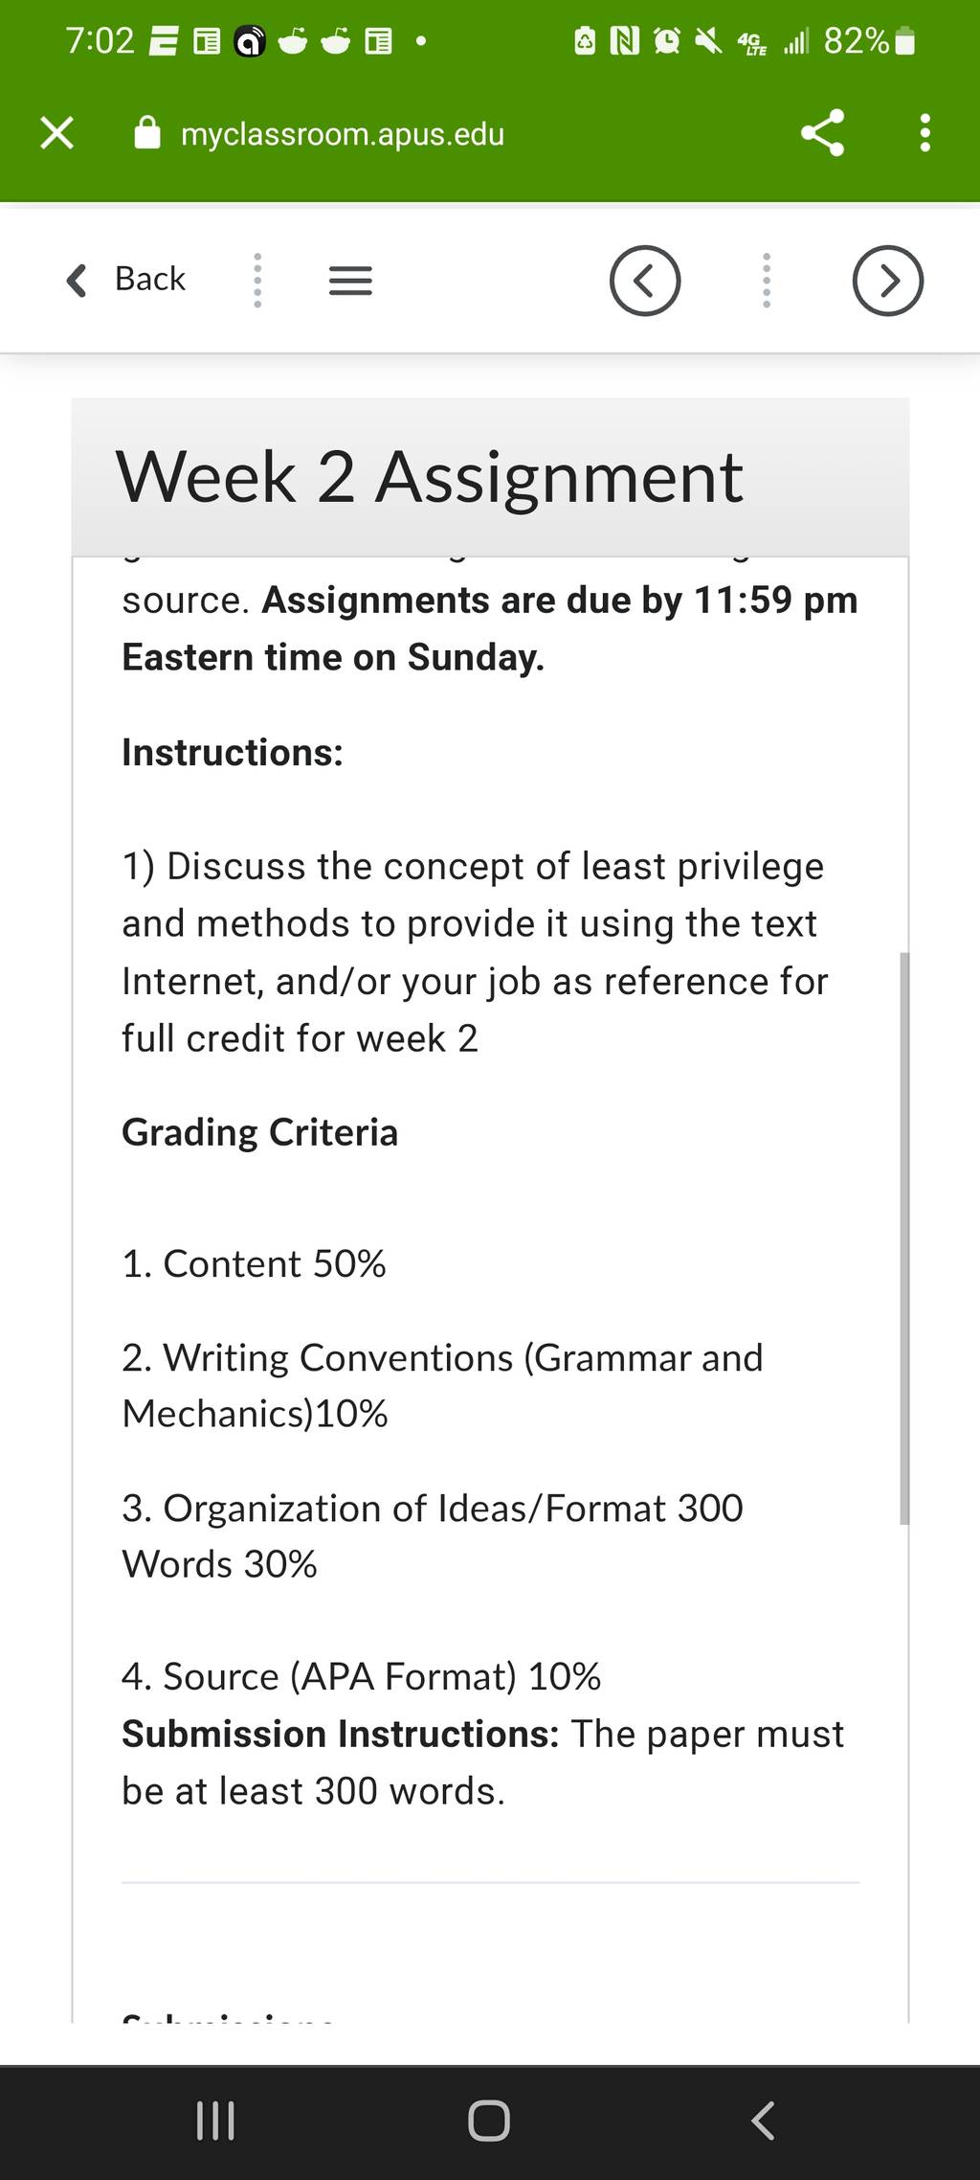Tap the Week 2 Assignment title header
The image size is (980, 2180).
point(429,477)
